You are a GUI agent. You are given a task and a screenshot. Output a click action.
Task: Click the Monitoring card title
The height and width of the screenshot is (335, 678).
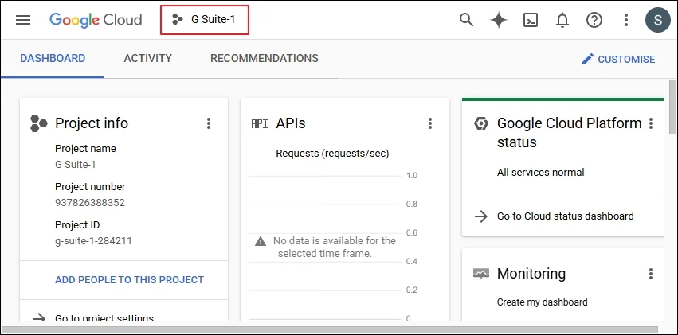click(x=531, y=273)
